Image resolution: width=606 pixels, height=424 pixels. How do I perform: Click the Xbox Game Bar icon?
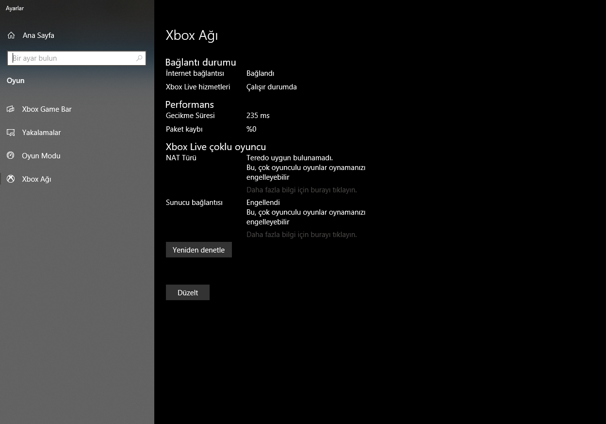(x=11, y=109)
